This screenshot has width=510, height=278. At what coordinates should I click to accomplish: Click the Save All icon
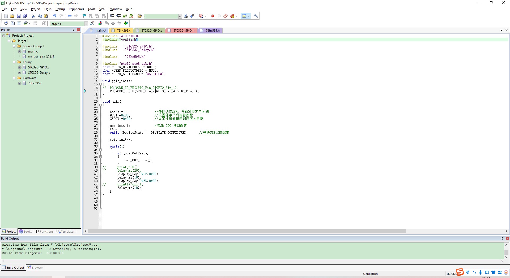click(x=25, y=16)
